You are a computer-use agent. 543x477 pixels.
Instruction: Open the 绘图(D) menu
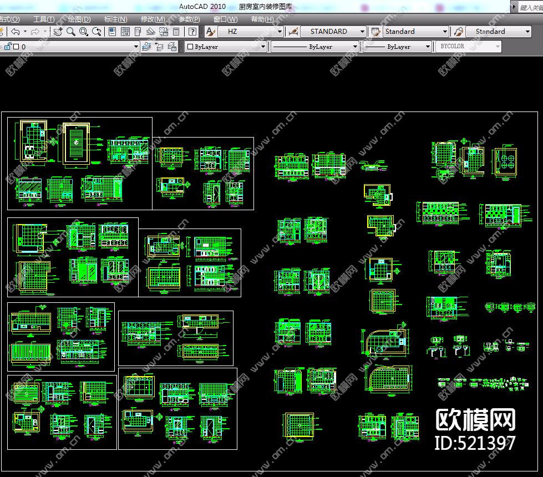coord(79,19)
